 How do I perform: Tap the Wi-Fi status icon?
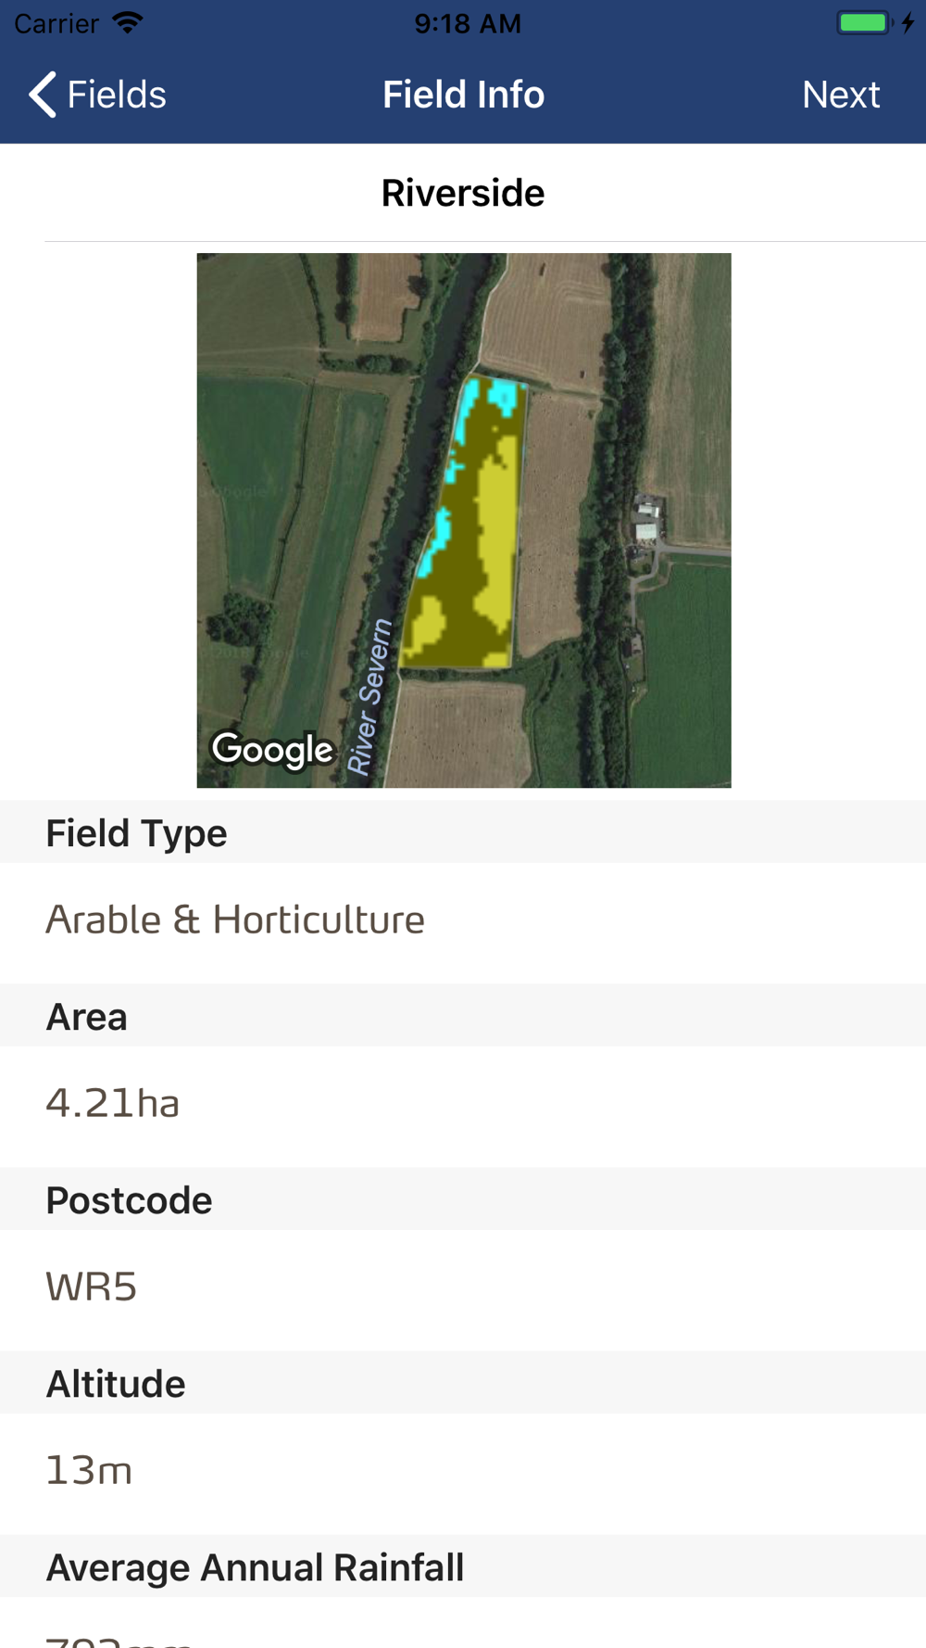128,22
